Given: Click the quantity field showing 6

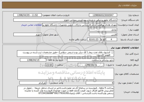Looking at the screenshot, I should point(100,83).
